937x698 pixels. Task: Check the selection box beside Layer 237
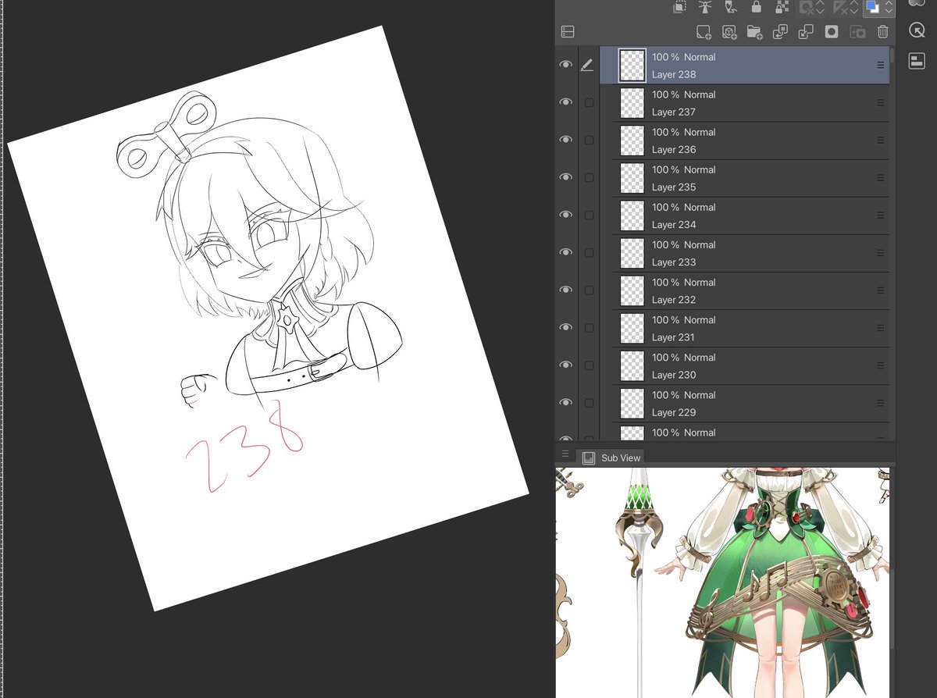point(589,102)
